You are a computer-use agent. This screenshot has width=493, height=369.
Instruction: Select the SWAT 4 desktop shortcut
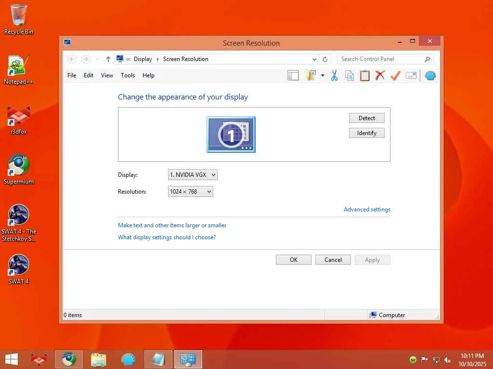[19, 269]
